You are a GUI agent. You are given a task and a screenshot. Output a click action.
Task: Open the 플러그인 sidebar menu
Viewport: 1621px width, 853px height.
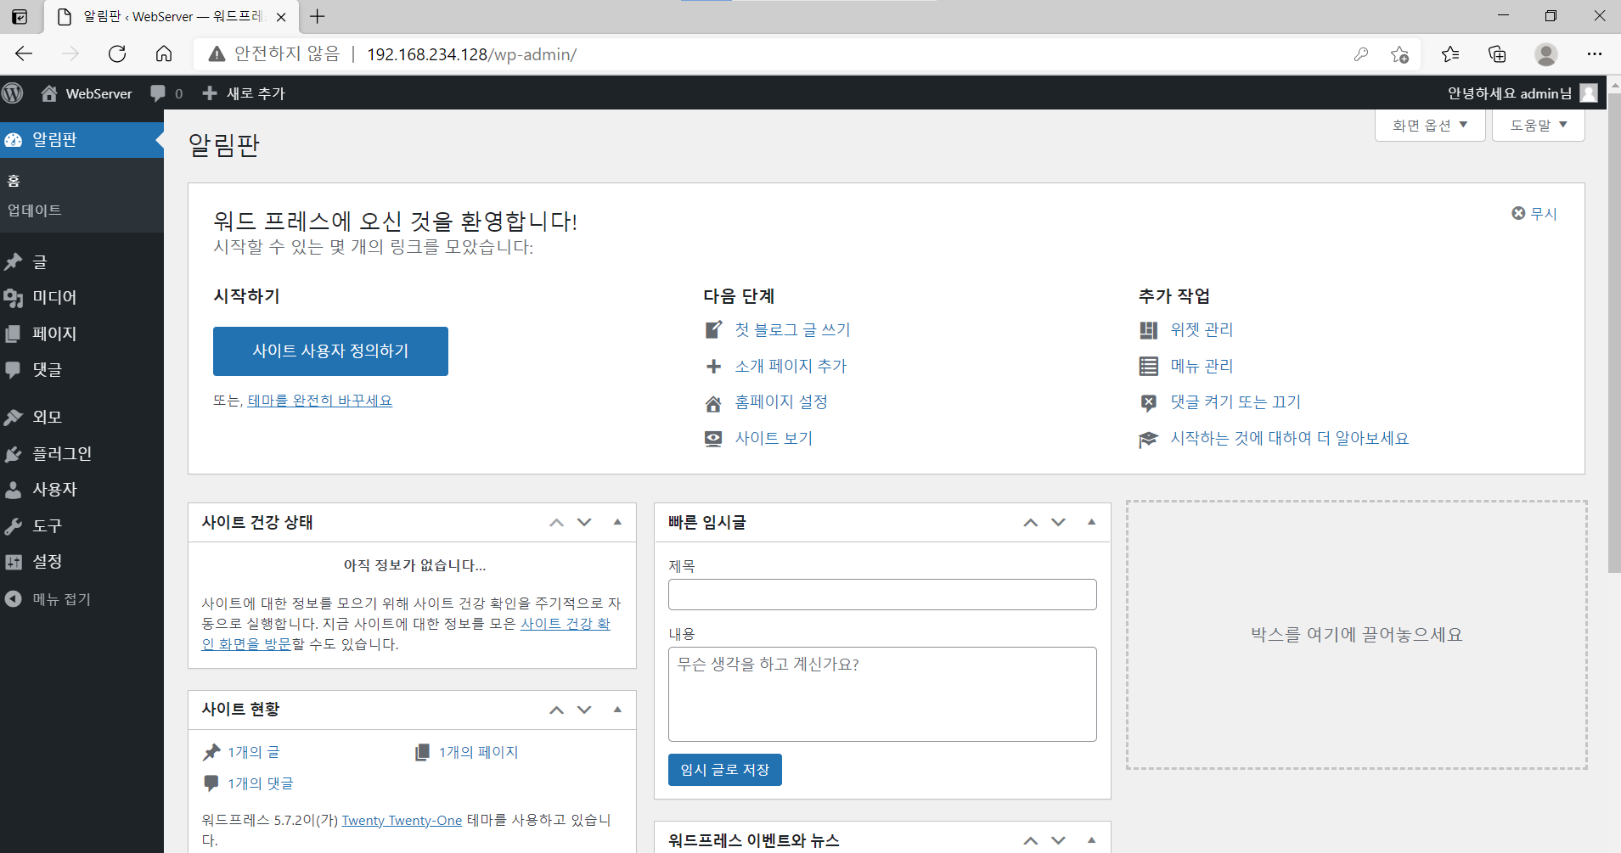pyautogui.click(x=82, y=453)
